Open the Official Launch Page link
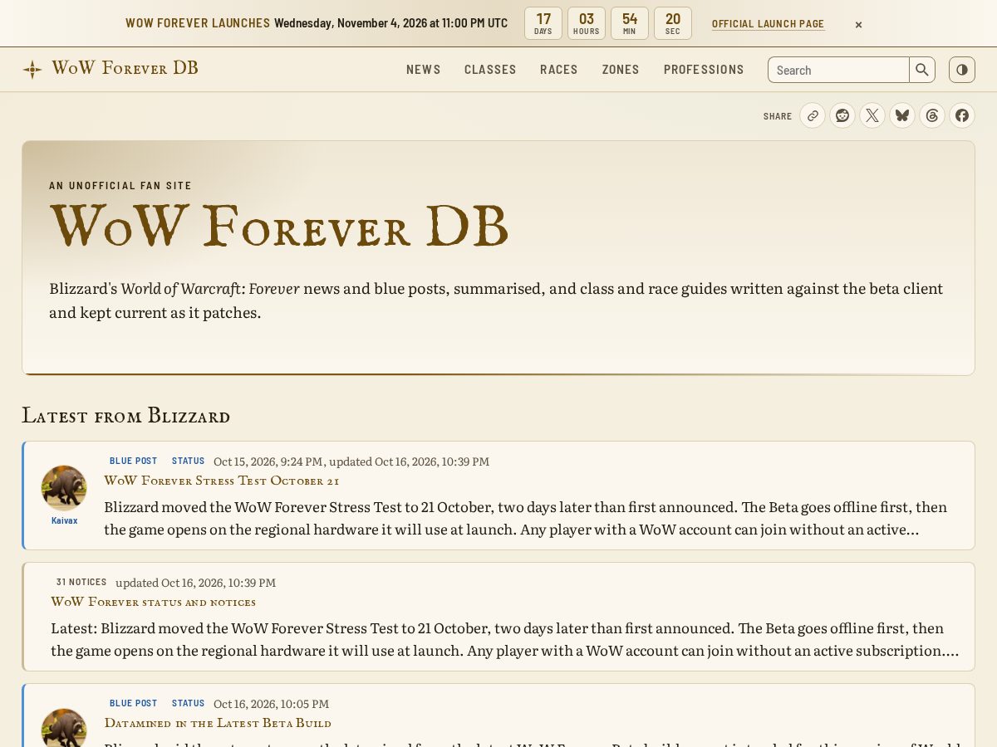997x747 pixels. pyautogui.click(x=769, y=24)
